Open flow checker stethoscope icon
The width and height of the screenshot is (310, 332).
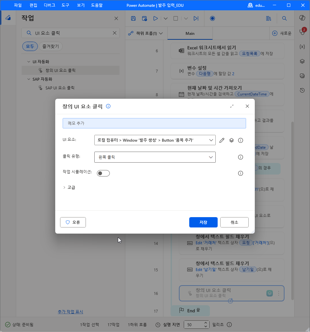[x=302, y=32]
